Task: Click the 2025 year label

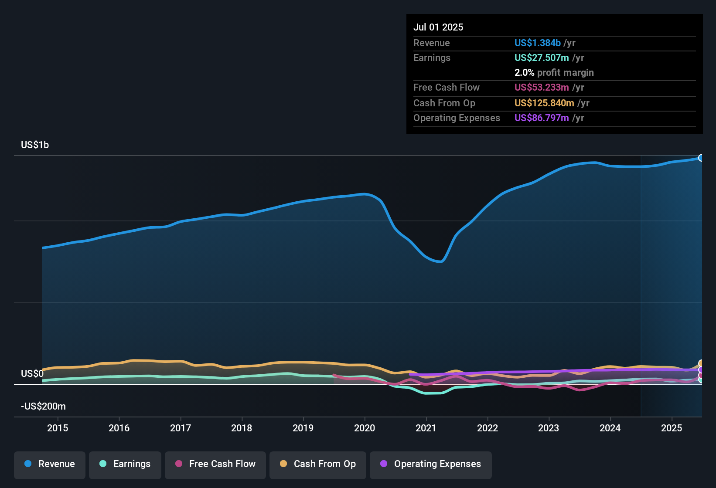Action: click(672, 428)
